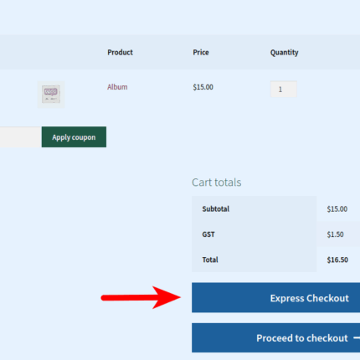The image size is (360, 360).
Task: Click the arrow on Proceed to checkout
Action: (357, 338)
